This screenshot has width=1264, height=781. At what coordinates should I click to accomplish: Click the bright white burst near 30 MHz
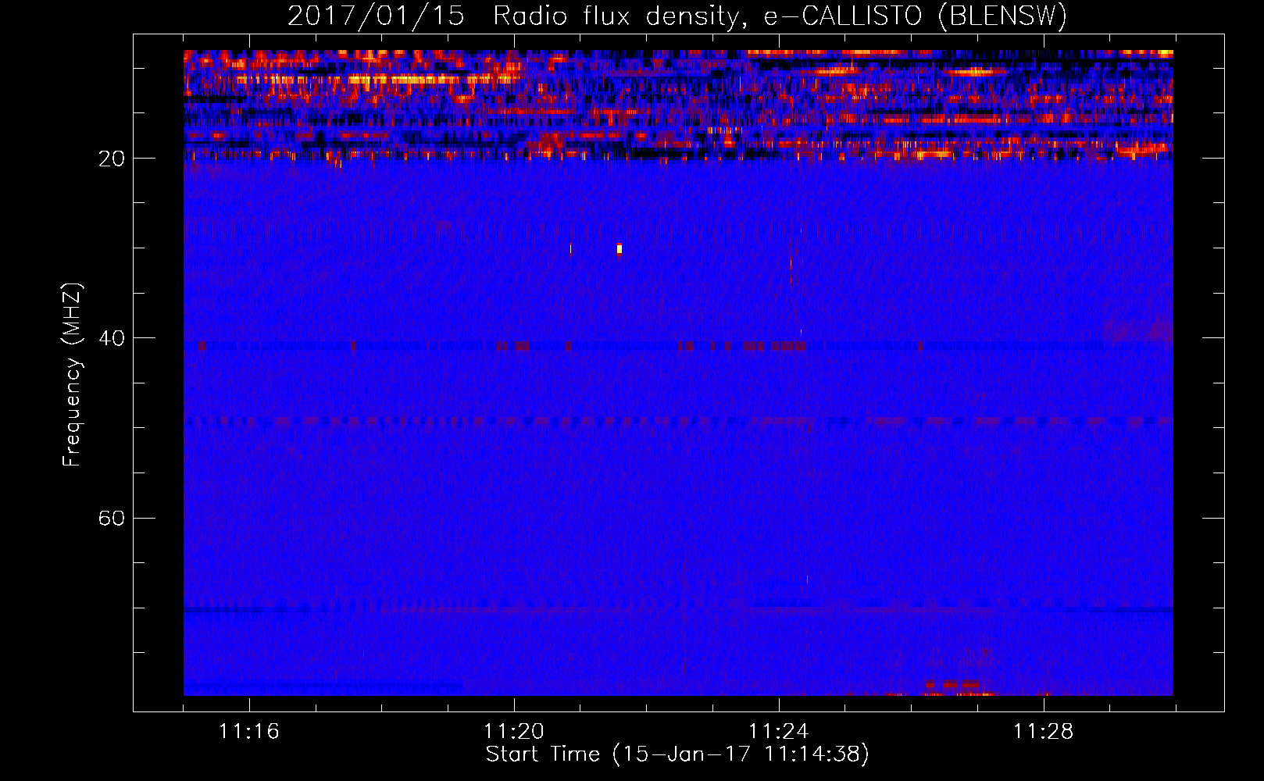tap(620, 249)
